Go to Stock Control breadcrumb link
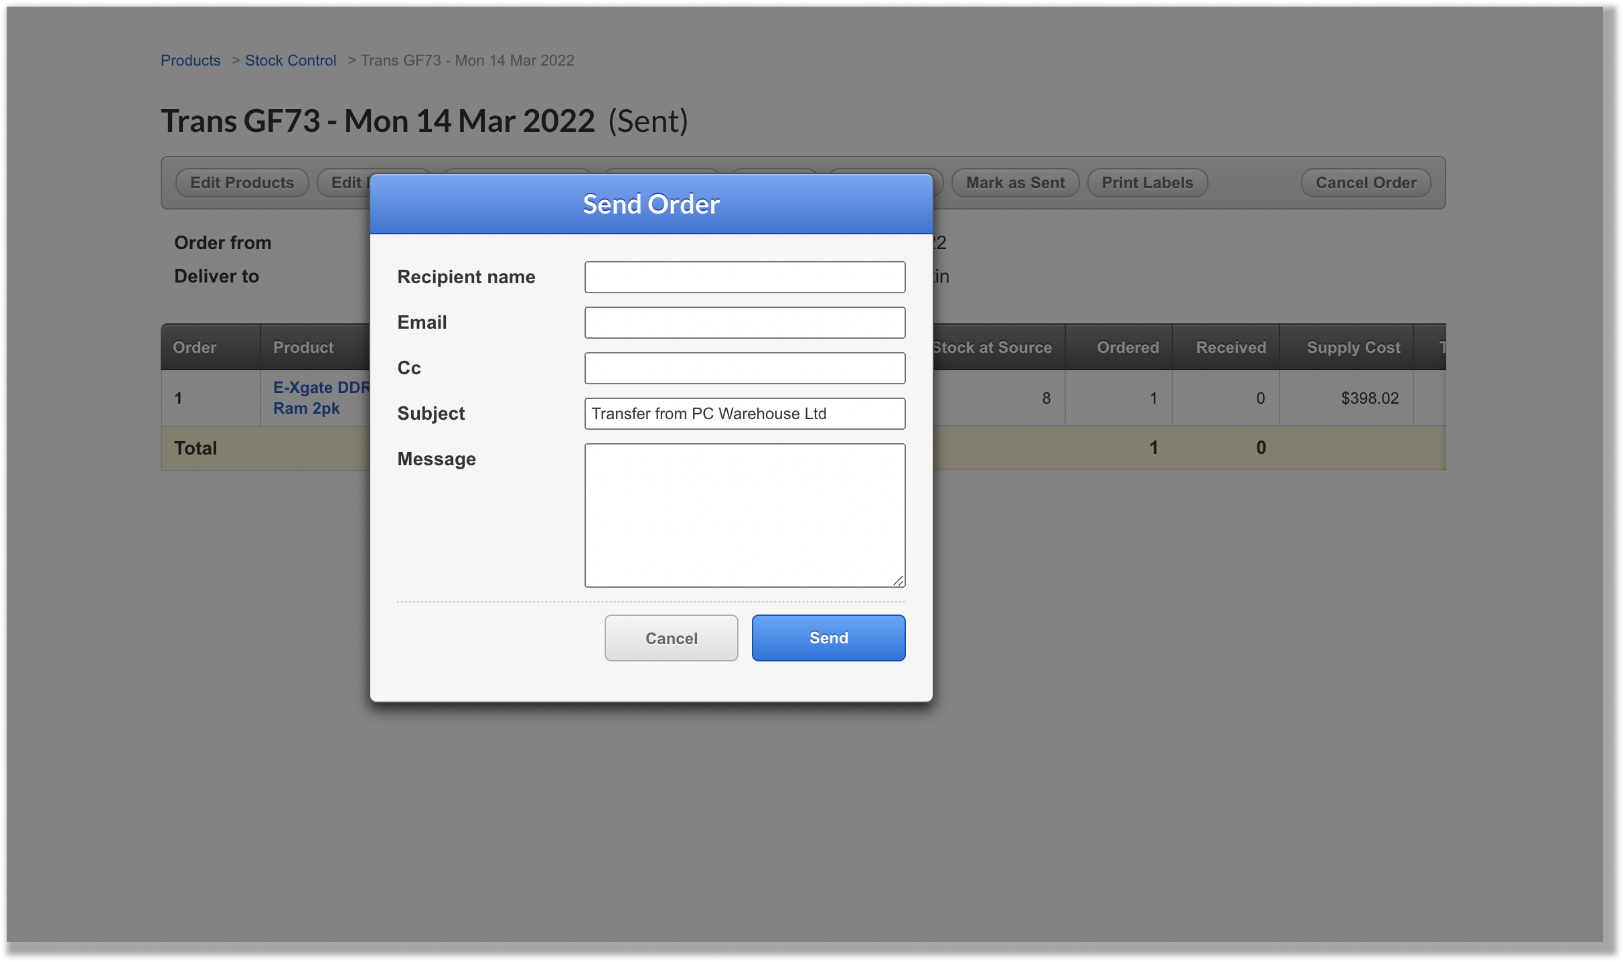 pos(291,60)
